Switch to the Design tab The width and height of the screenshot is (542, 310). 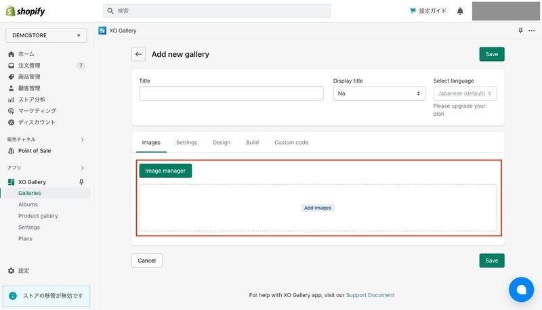click(x=222, y=143)
